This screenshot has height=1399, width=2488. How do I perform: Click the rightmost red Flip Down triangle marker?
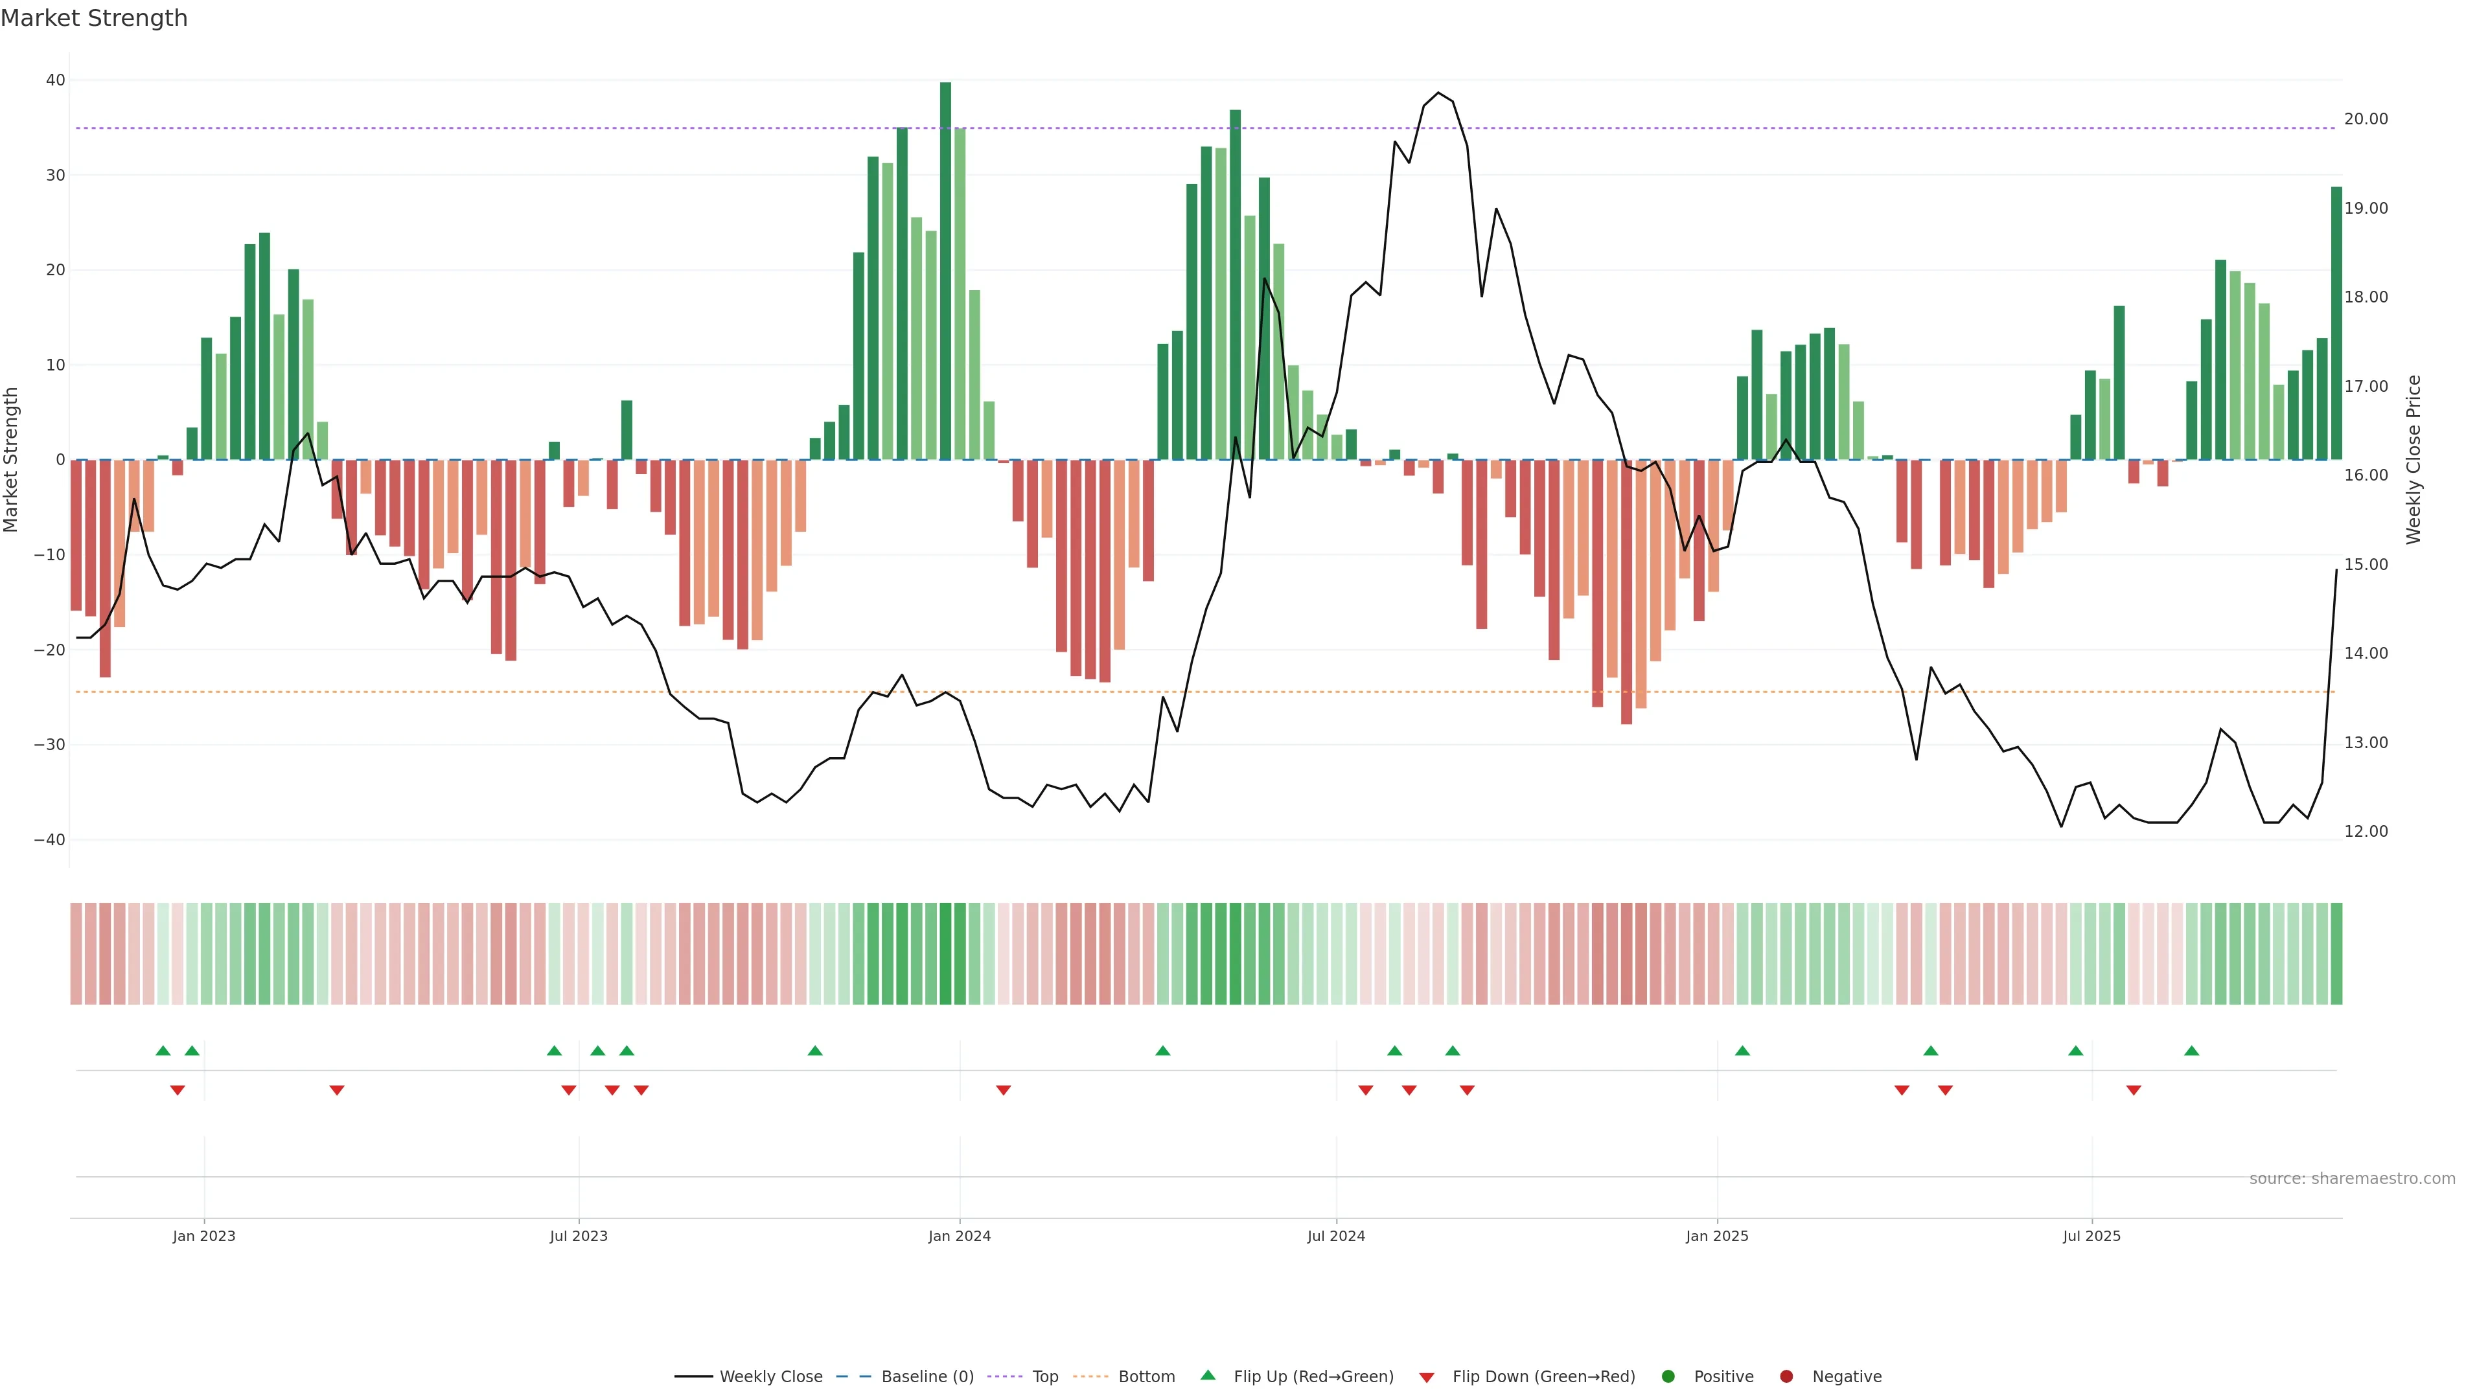2134,1090
